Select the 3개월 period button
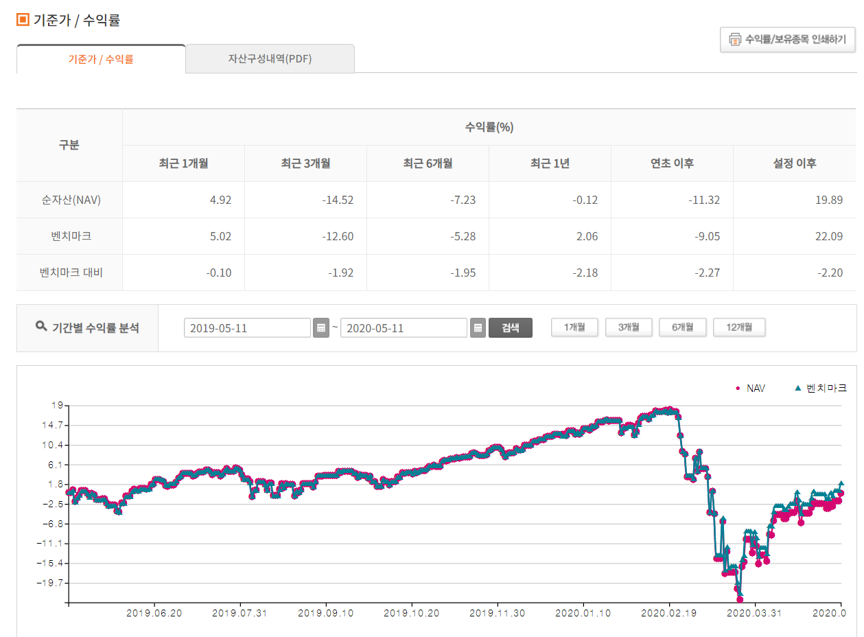 629,327
